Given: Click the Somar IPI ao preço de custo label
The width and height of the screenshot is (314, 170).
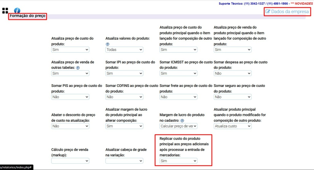Looking at the screenshot, I should point(130,65).
